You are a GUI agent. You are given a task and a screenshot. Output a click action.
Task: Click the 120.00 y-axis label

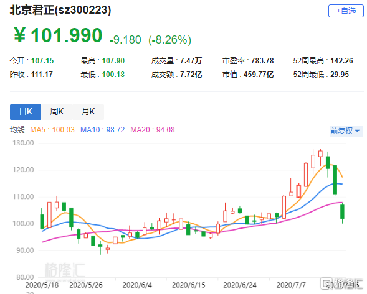tap(23, 170)
